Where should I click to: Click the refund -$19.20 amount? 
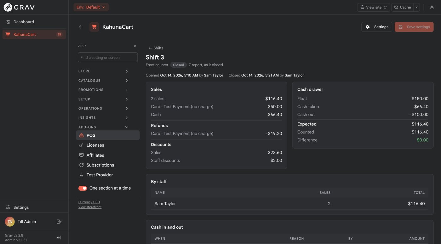coord(274,133)
